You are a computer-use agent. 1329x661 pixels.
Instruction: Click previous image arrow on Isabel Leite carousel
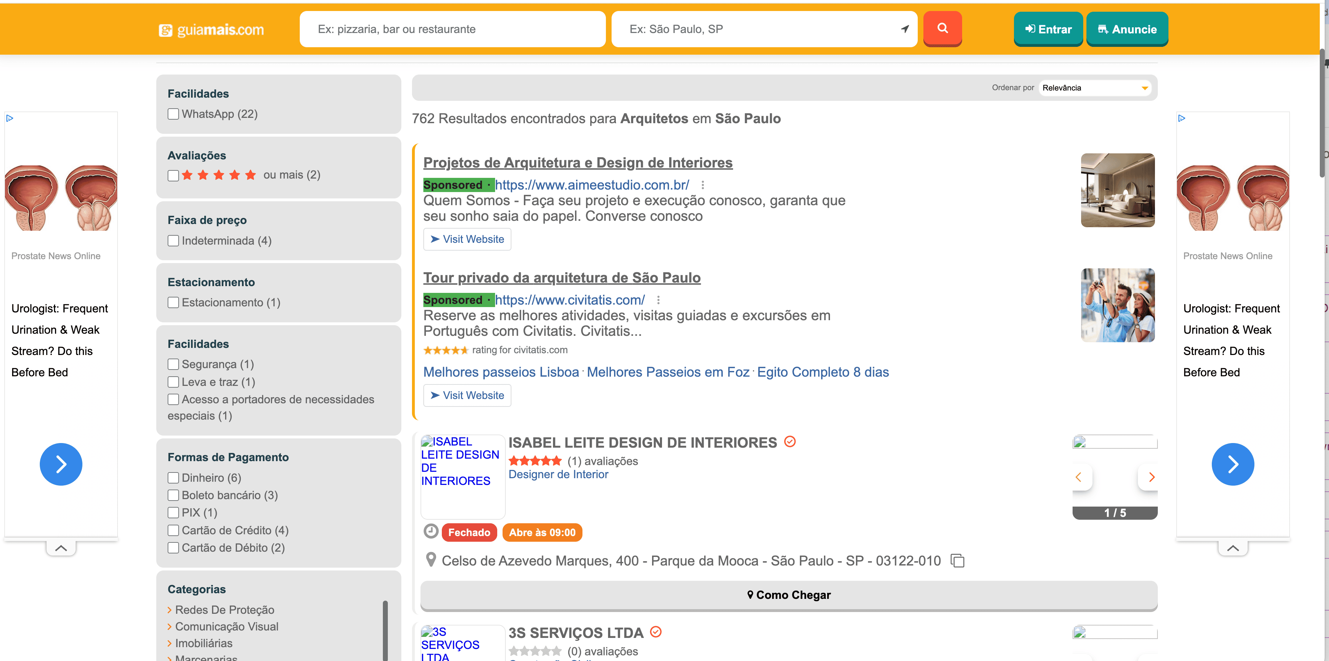[1078, 477]
